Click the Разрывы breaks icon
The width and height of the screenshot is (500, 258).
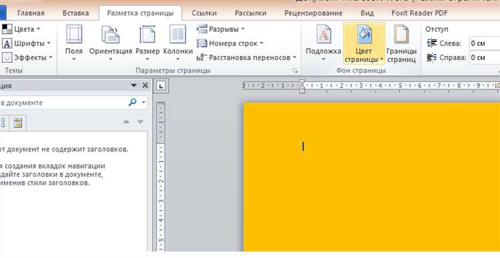pos(202,29)
